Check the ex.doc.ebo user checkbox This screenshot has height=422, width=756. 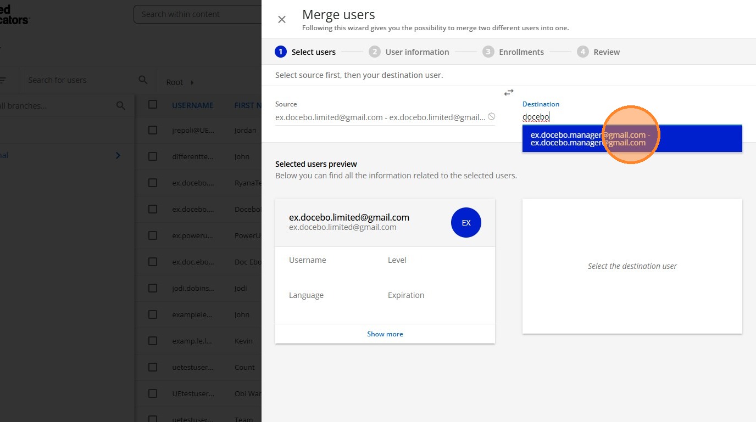click(x=153, y=262)
